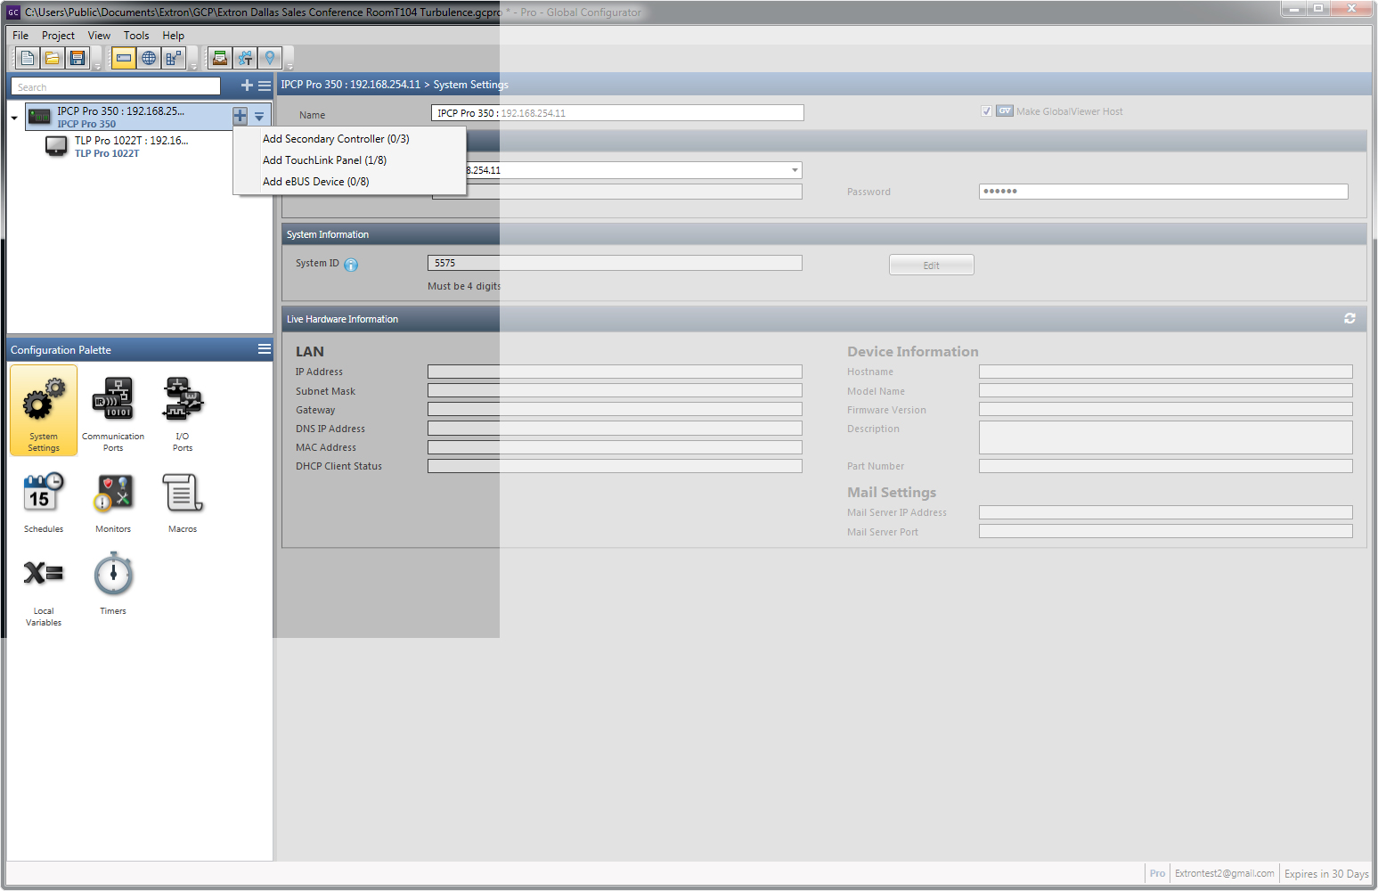Click the plus icon beside the Search box
Image resolution: width=1378 pixels, height=891 pixels.
pyautogui.click(x=247, y=86)
